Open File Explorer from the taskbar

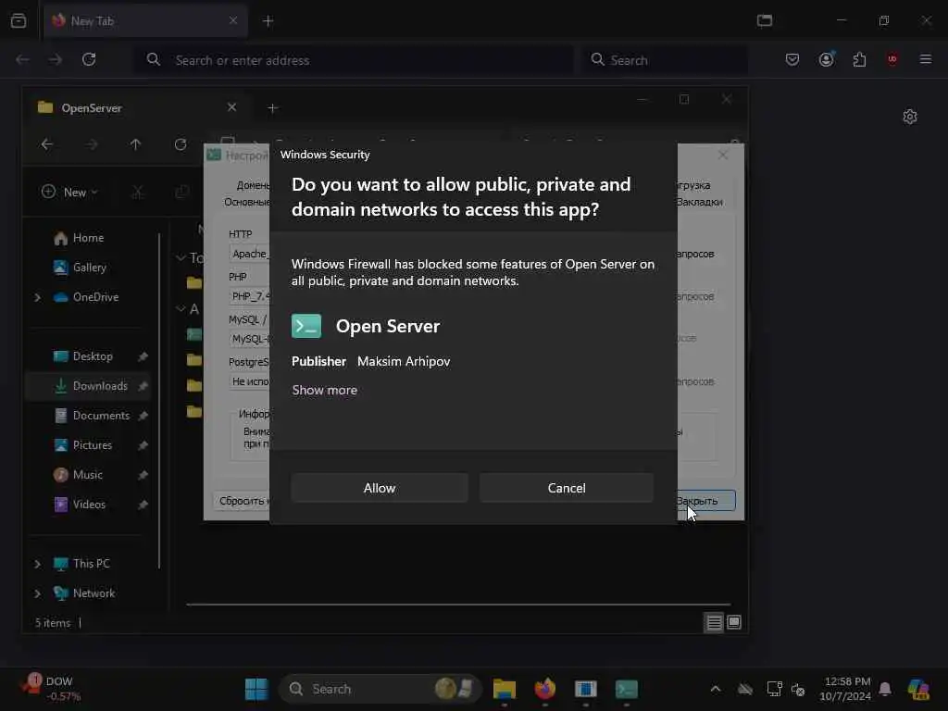[x=505, y=689]
